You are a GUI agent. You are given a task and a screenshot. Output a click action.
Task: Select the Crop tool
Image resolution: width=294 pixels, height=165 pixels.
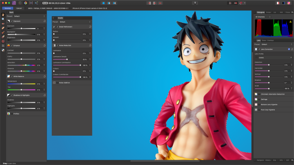3,46
